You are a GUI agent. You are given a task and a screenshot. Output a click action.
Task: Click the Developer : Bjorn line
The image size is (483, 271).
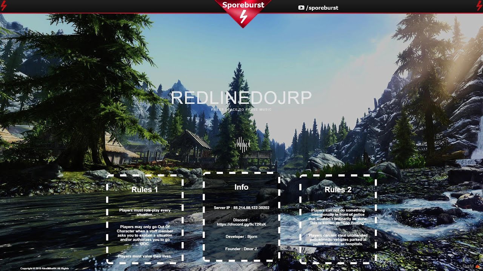[x=241, y=237]
